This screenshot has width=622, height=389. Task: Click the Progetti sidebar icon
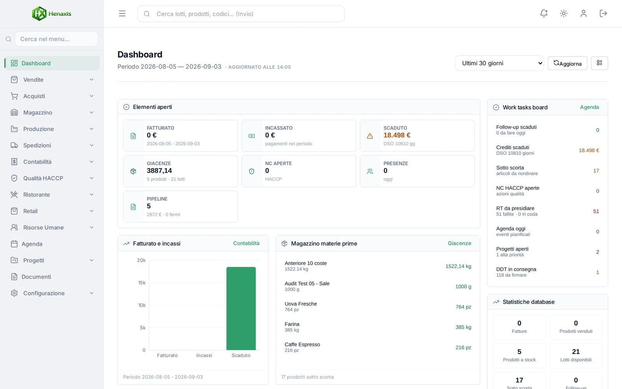point(14,260)
